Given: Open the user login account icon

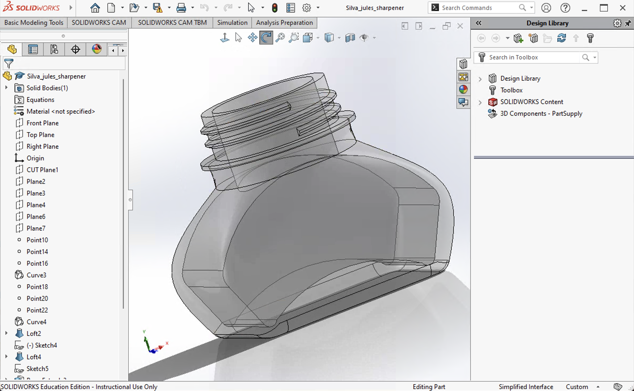Looking at the screenshot, I should 546,8.
